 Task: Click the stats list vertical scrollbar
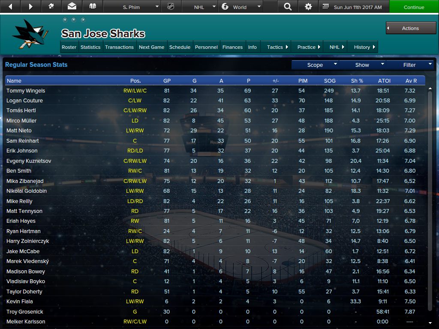(x=430, y=200)
